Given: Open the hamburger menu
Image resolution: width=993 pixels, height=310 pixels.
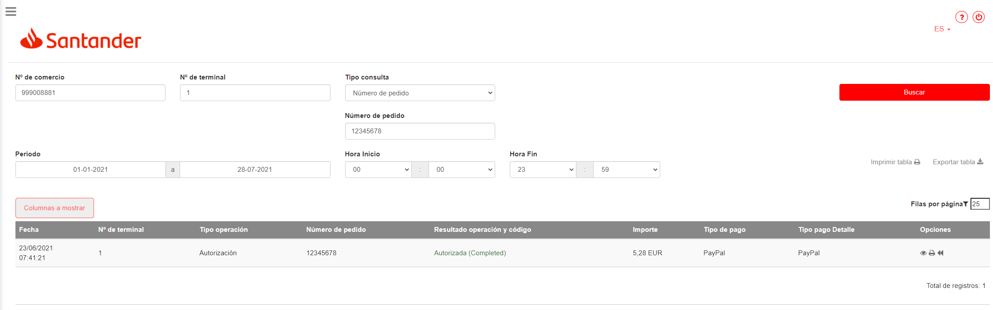Looking at the screenshot, I should [x=11, y=11].
